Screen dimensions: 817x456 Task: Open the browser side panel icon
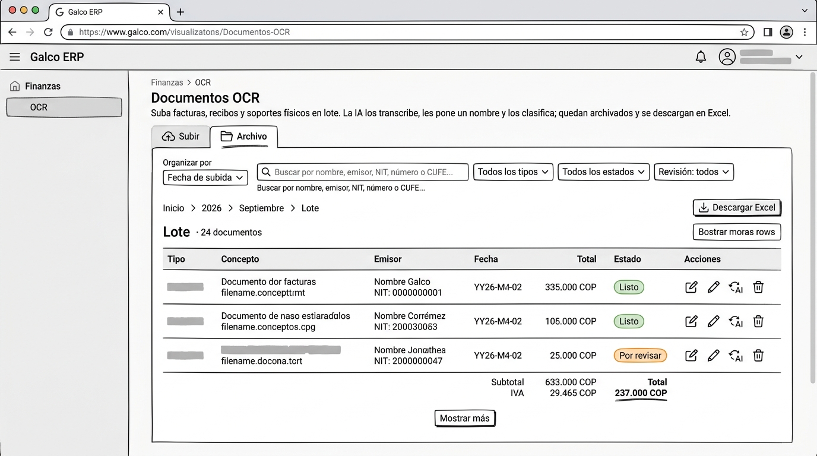coord(768,32)
